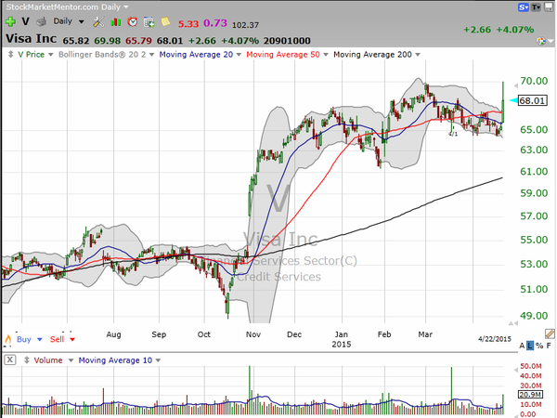The height and width of the screenshot is (418, 557).
Task: Open the color palette wheel icon
Action: [540, 41]
